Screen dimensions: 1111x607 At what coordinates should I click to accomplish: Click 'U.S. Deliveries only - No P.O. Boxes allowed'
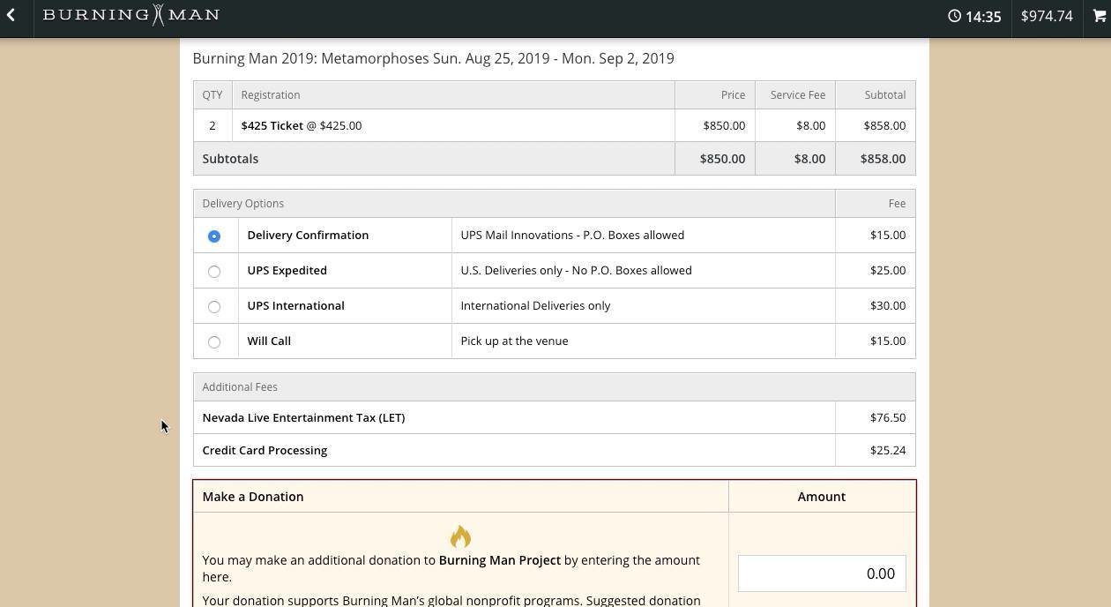pos(576,270)
